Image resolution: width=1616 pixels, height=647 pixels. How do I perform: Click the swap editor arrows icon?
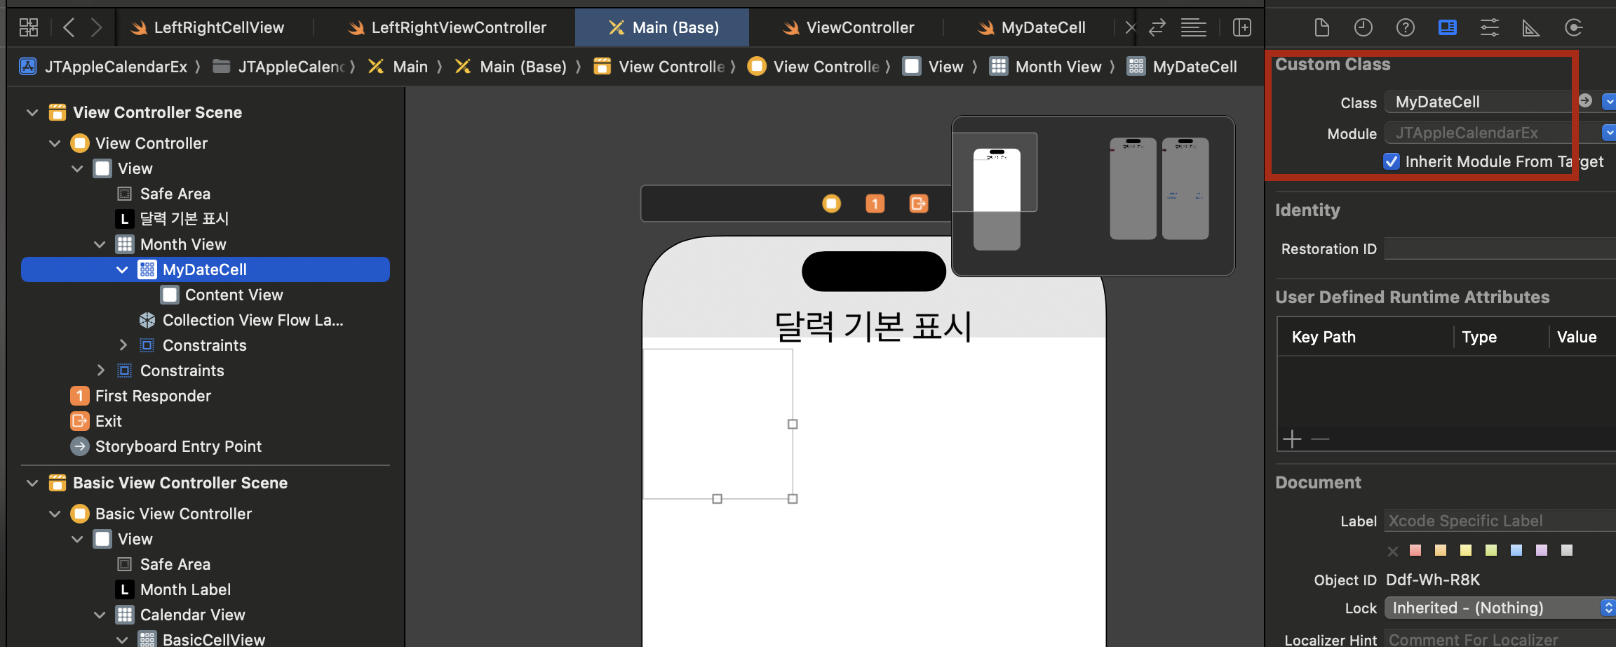pyautogui.click(x=1157, y=27)
